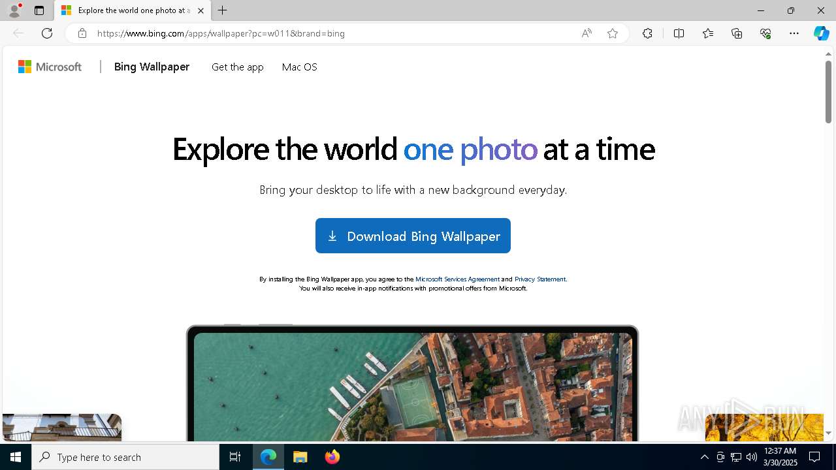The height and width of the screenshot is (470, 836).
Task: Activate Read aloud icon
Action: 587,33
